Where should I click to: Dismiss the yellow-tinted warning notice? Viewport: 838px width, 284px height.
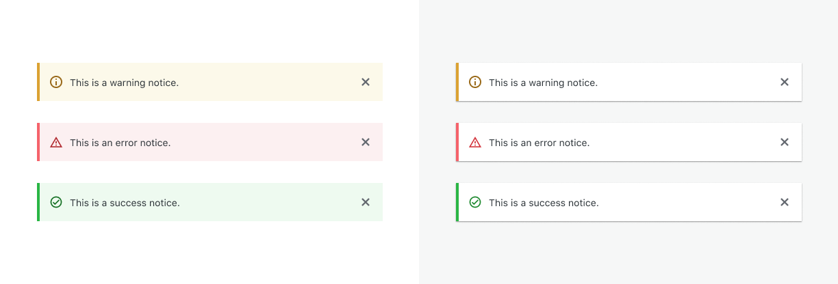(x=366, y=82)
